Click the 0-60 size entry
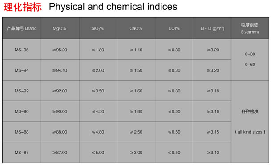274x165 pixels. coord(250,65)
